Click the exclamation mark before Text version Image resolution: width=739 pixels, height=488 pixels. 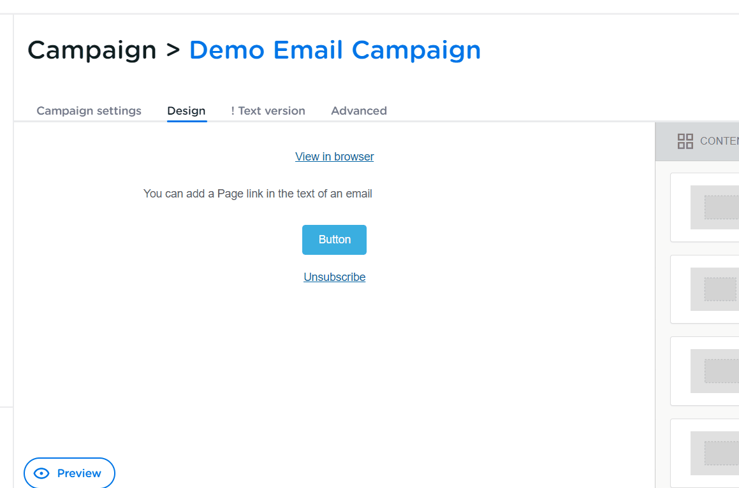(x=233, y=111)
